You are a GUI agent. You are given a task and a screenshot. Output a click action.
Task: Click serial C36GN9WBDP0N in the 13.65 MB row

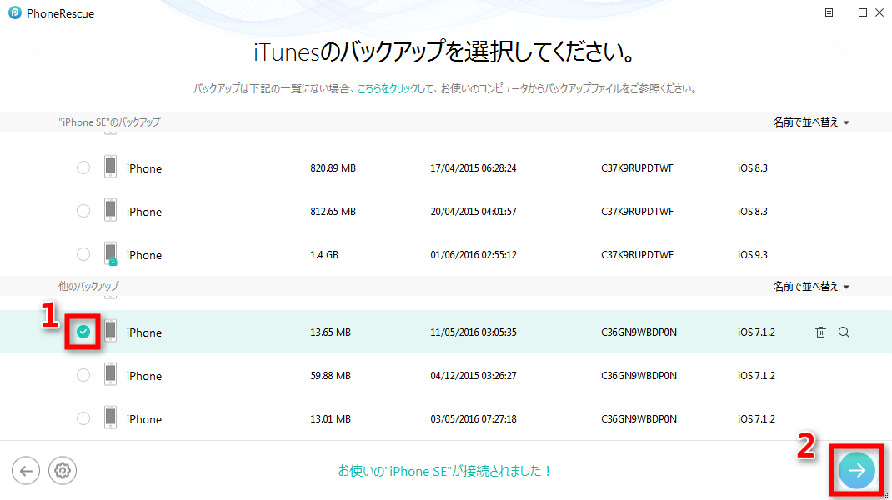point(639,332)
